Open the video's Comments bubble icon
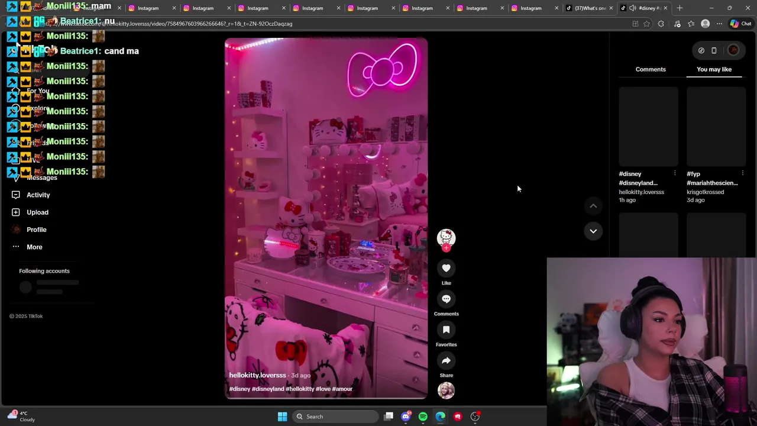 (x=446, y=299)
